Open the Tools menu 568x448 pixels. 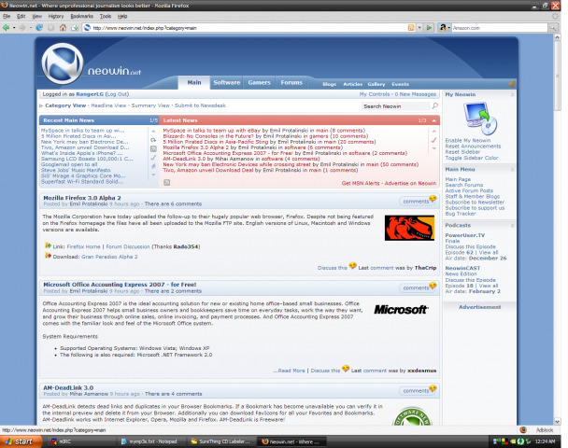[106, 16]
